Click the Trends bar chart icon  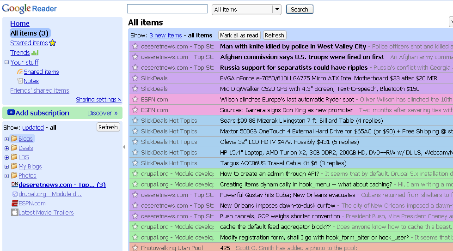35,53
